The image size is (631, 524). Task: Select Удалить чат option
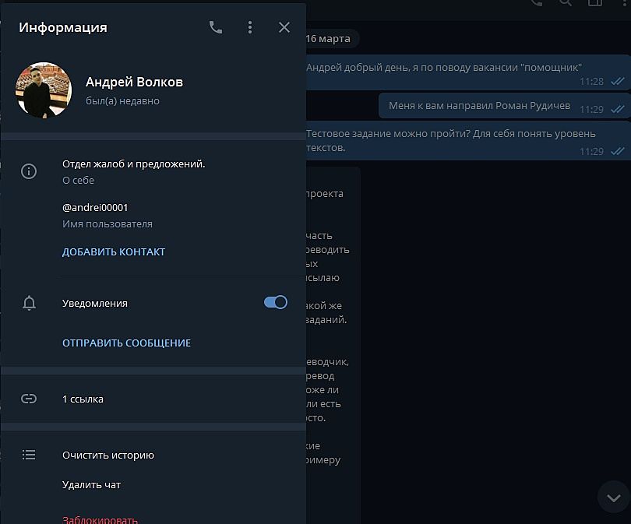coord(92,484)
